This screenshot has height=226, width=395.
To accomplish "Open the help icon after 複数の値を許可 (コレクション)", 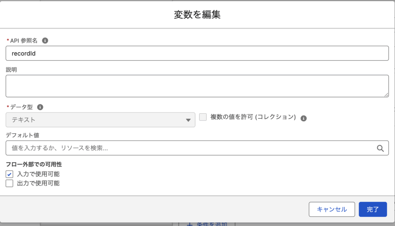I will (304, 118).
